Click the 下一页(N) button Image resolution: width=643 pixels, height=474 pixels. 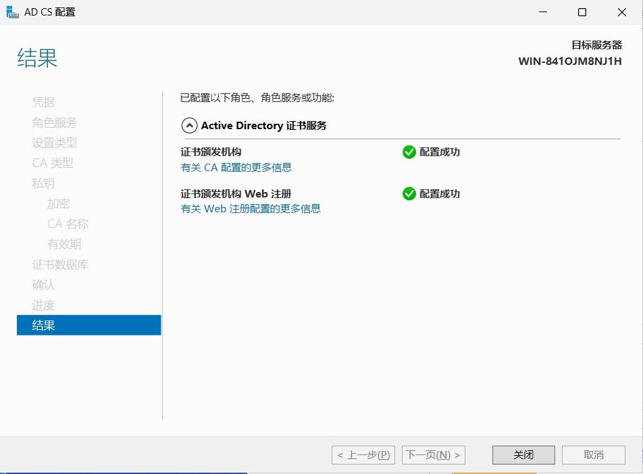434,454
